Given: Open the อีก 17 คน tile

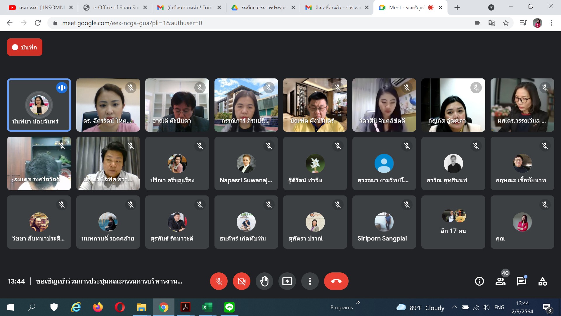Looking at the screenshot, I should 453,222.
